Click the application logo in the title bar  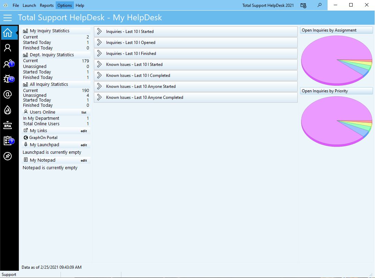pyautogui.click(x=6, y=5)
